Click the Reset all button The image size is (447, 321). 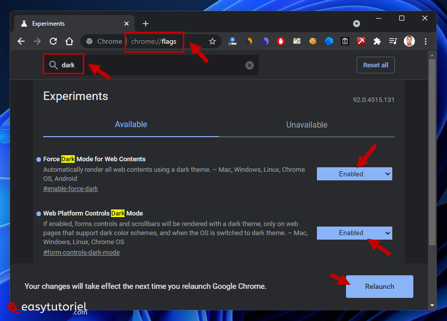click(376, 65)
